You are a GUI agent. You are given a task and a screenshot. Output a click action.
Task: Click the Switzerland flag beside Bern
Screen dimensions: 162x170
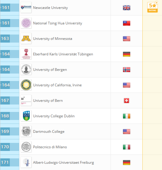(127, 101)
